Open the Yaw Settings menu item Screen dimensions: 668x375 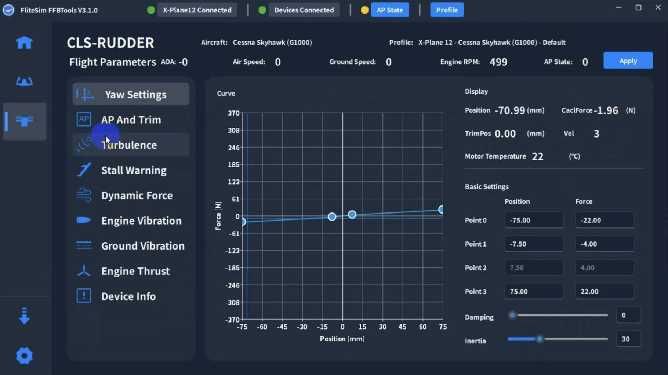(x=131, y=94)
